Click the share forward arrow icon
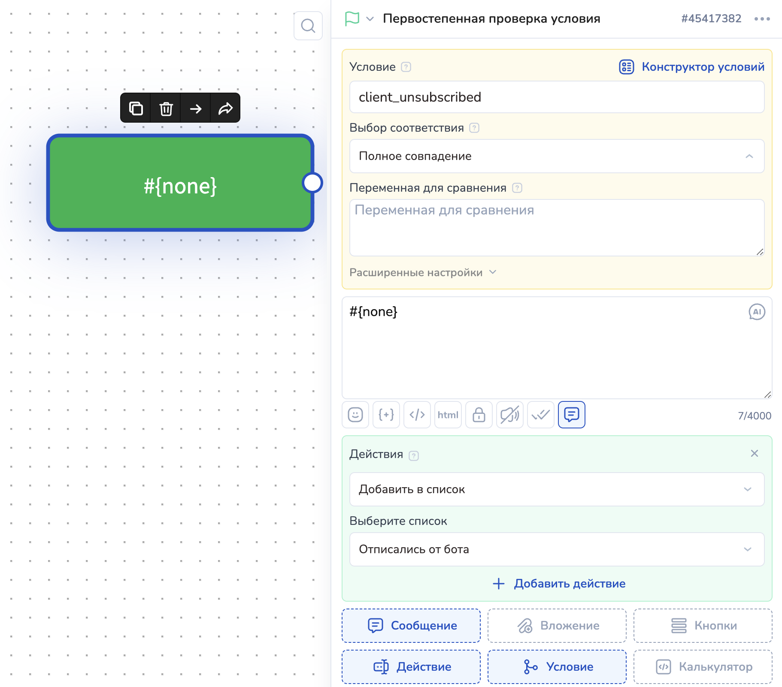782x687 pixels. click(x=225, y=108)
